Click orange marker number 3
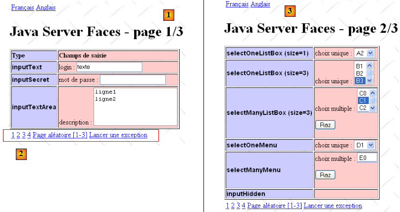Image resolution: width=400 pixels, height=212 pixels. click(290, 10)
